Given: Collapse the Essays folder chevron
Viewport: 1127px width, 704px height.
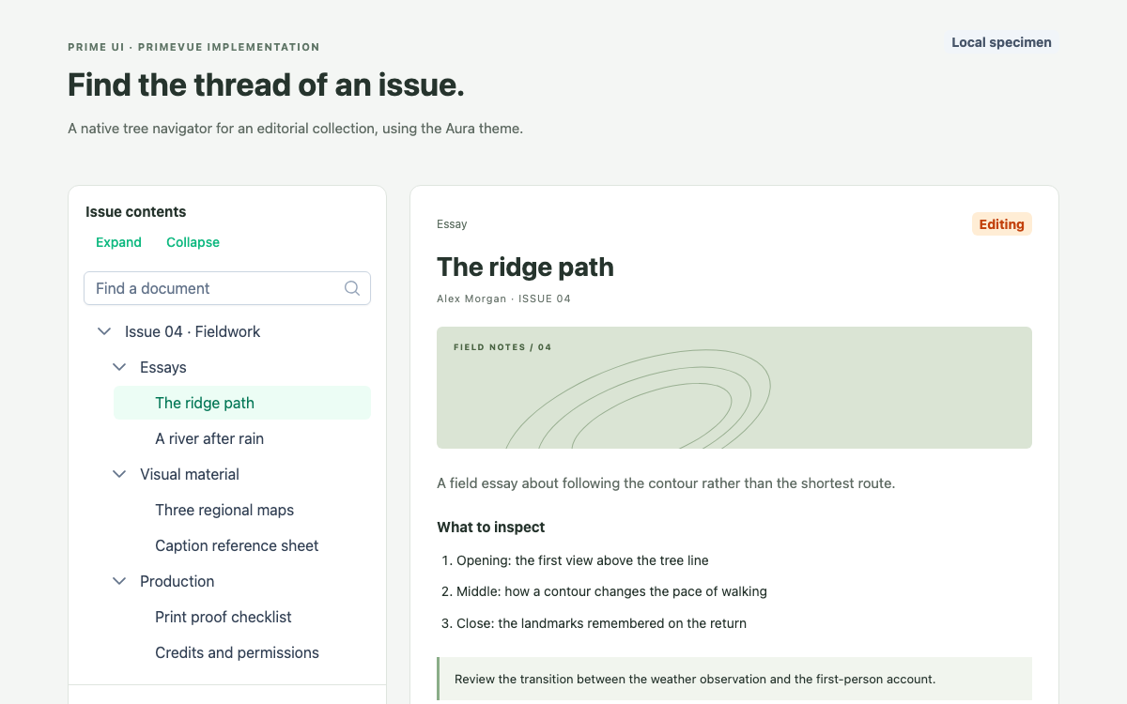Looking at the screenshot, I should click(119, 367).
